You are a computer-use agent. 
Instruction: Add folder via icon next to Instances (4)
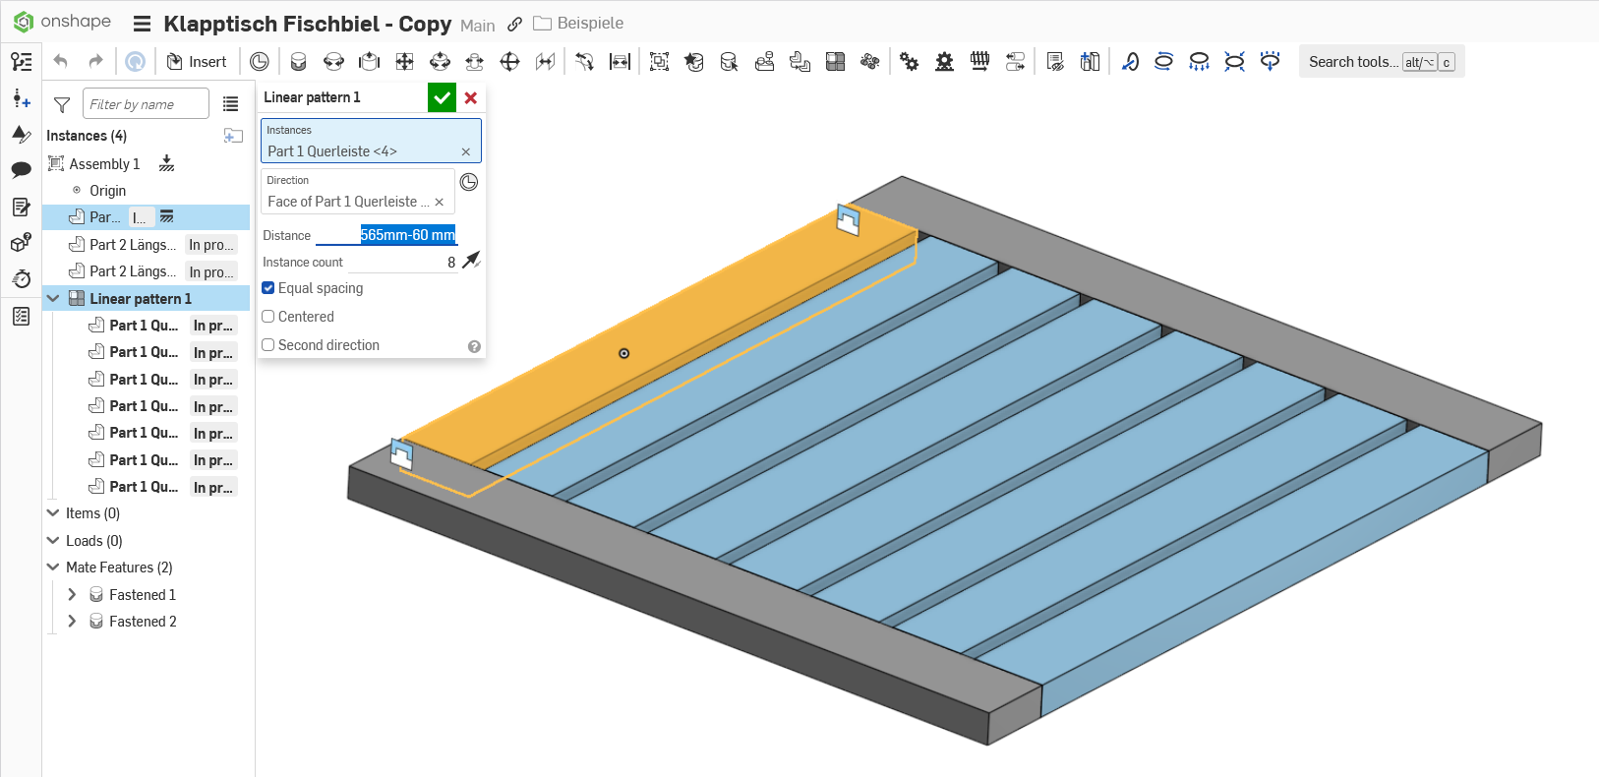coord(233,136)
